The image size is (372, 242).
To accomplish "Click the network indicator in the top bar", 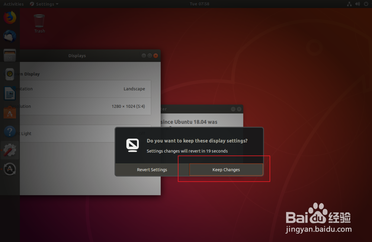I will click(x=349, y=4).
